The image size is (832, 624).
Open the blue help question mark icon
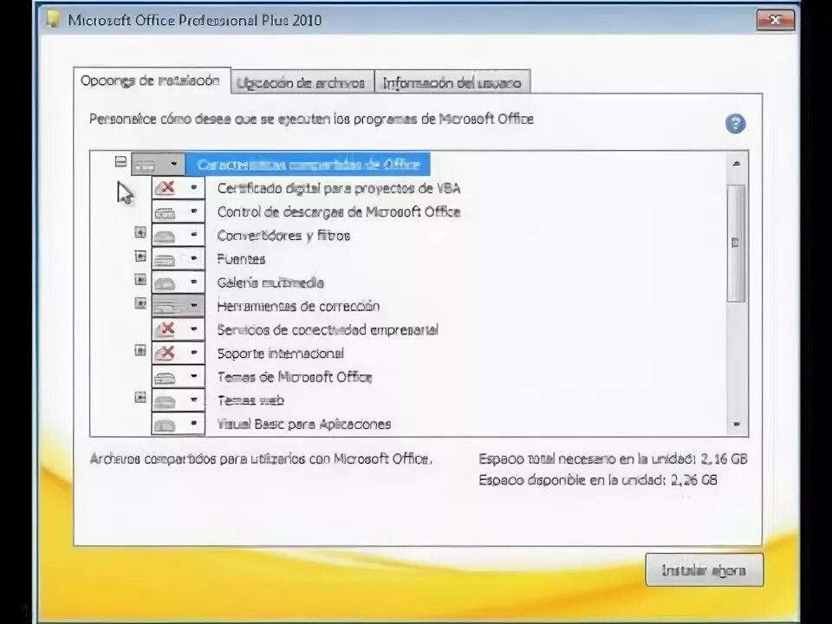click(x=736, y=124)
